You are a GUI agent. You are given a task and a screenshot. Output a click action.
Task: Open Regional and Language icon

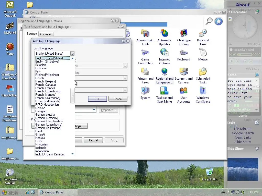165,76
